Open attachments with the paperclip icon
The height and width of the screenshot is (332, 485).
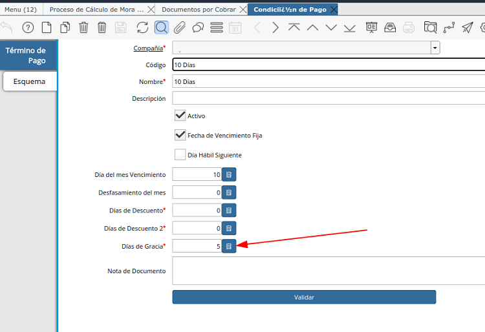(180, 27)
